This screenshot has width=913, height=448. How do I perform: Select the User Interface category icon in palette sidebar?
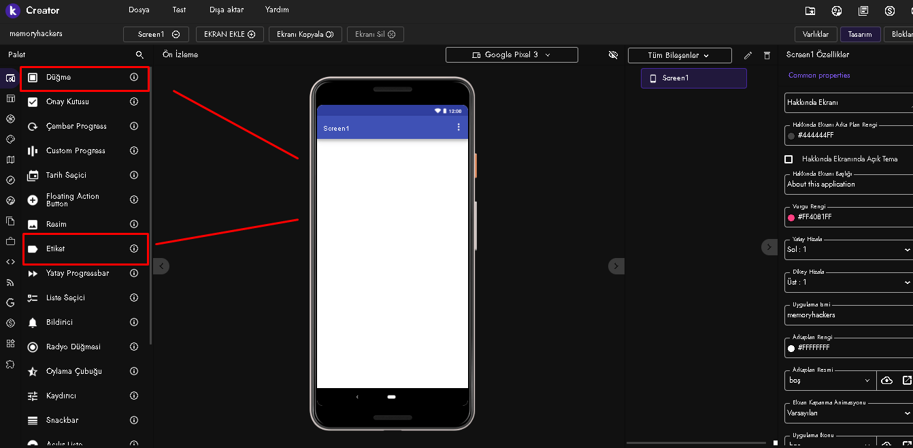pyautogui.click(x=10, y=78)
